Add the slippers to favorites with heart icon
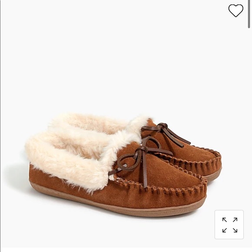 236,10
